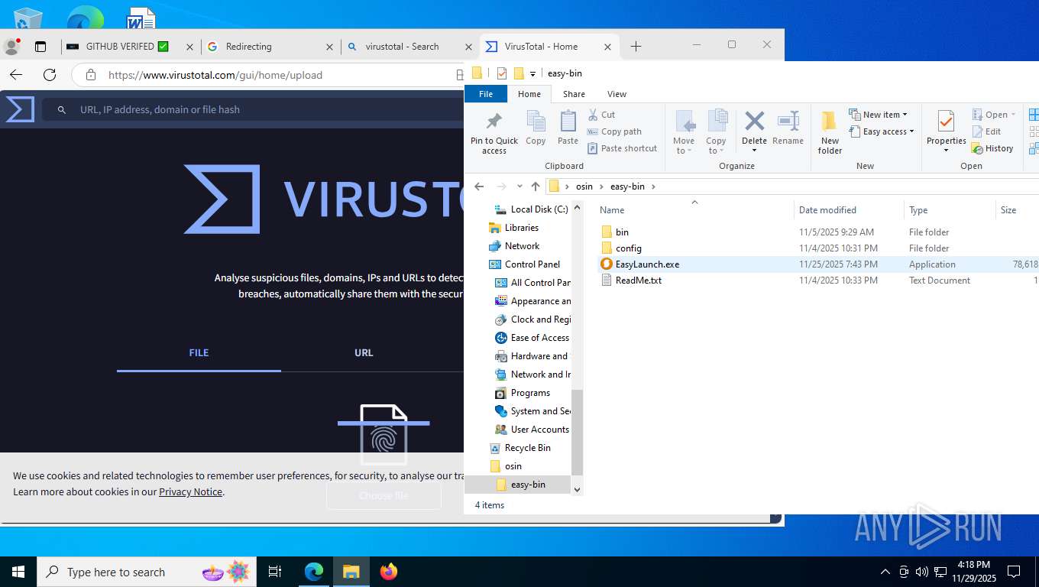Viewport: 1039px width, 587px height.
Task: Click the Paste ribbon icon
Action: point(568,121)
